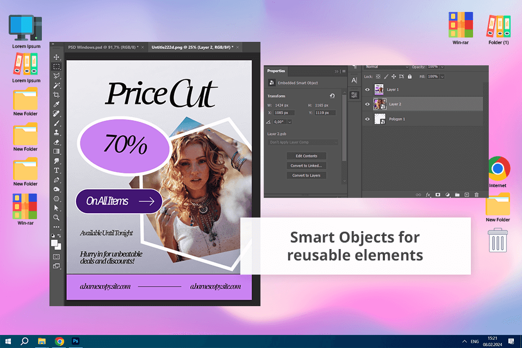The image size is (522, 348).
Task: Open the Properties sliders panel icon
Action: click(354, 95)
